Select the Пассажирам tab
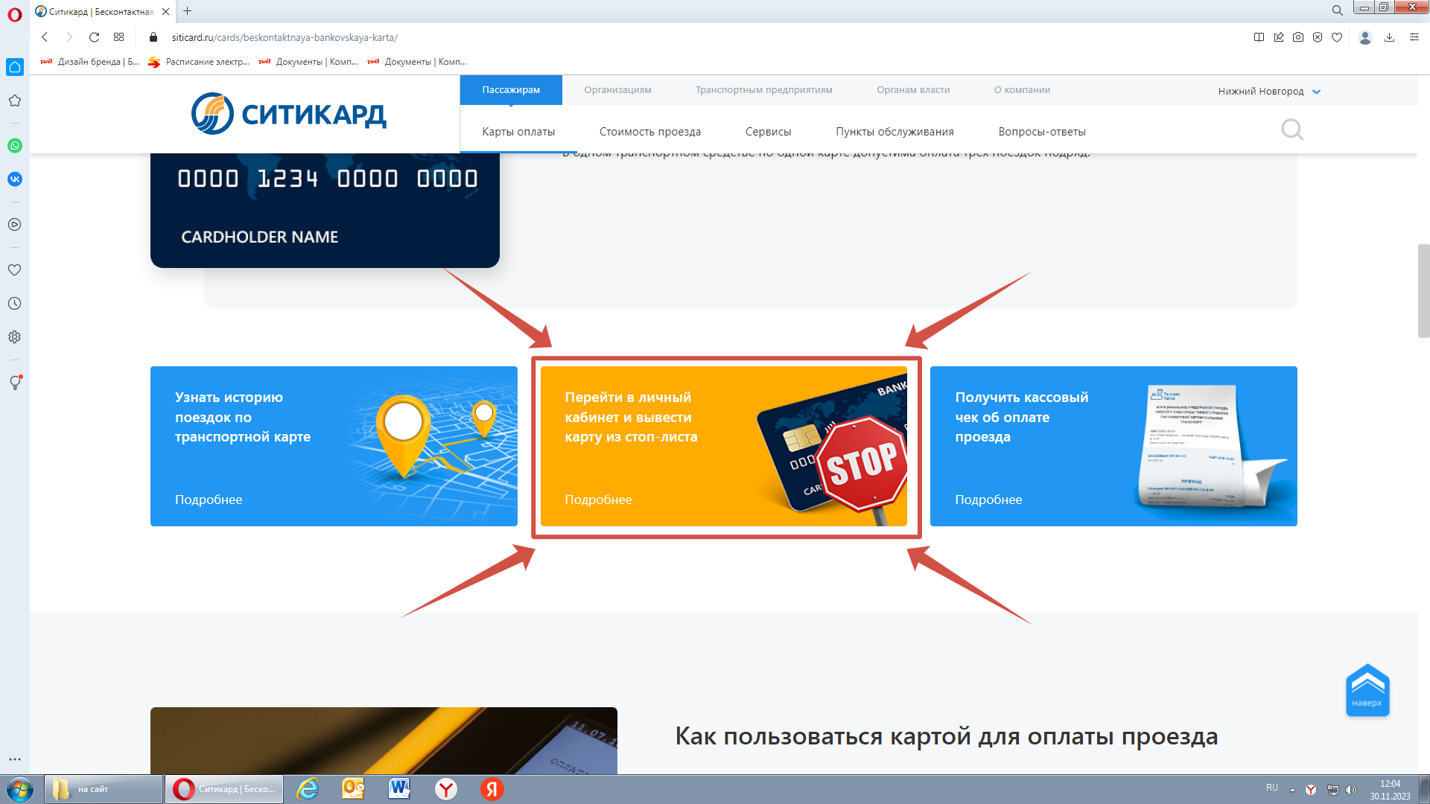The image size is (1430, 804). [x=511, y=90]
